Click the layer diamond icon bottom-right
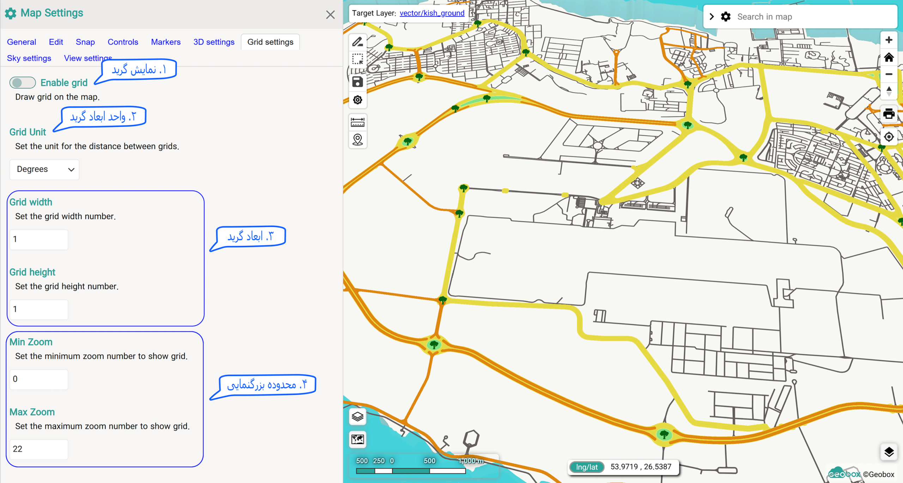903x483 pixels. point(889,452)
